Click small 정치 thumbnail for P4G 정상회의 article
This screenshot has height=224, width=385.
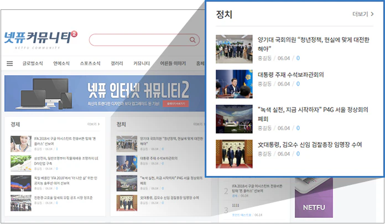pyautogui.click(x=127, y=183)
